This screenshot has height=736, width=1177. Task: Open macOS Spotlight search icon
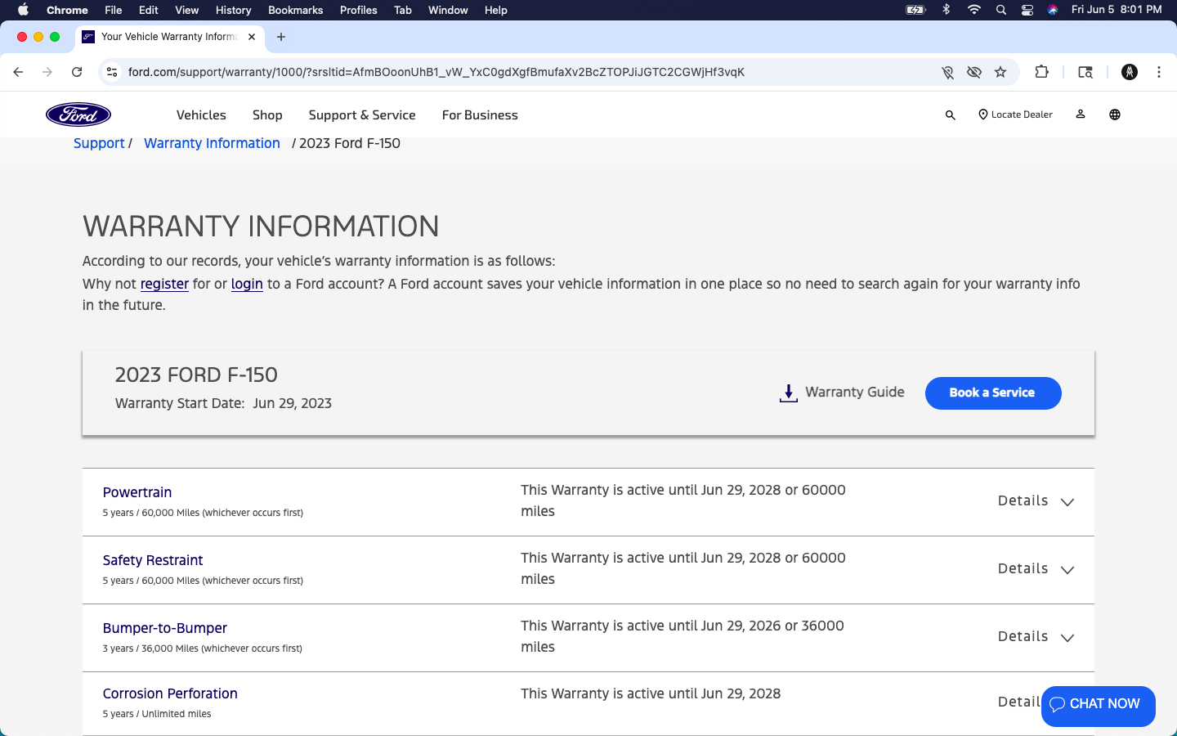[1001, 10]
